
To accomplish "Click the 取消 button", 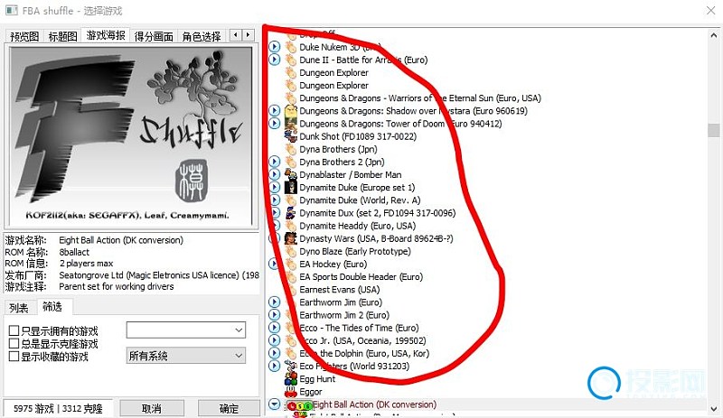I will [152, 408].
